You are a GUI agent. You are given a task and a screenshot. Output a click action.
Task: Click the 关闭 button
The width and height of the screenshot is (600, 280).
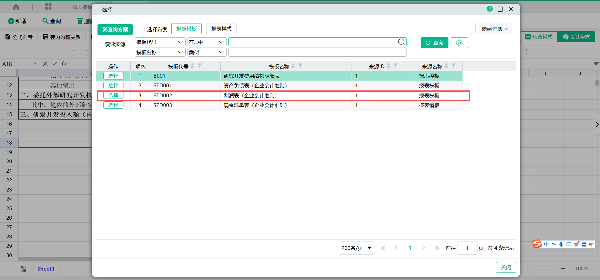coord(506,267)
